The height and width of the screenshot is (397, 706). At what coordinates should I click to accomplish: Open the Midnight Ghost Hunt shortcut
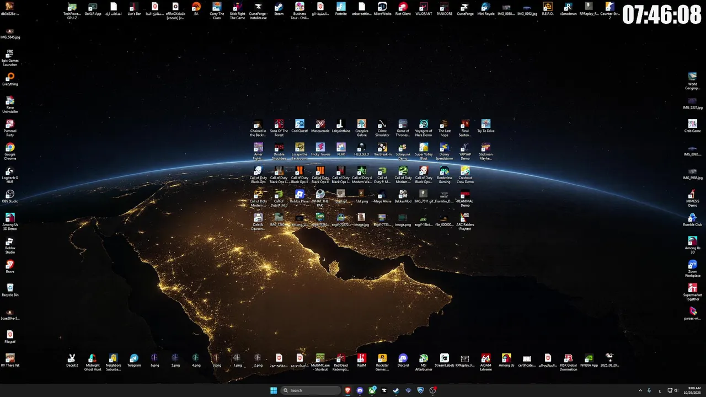pyautogui.click(x=93, y=362)
